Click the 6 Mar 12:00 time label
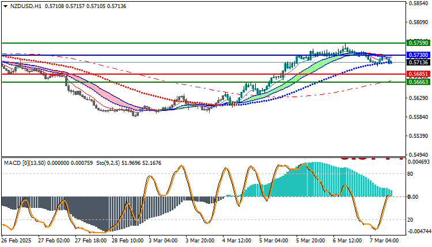432x247 pixels. click(x=347, y=241)
